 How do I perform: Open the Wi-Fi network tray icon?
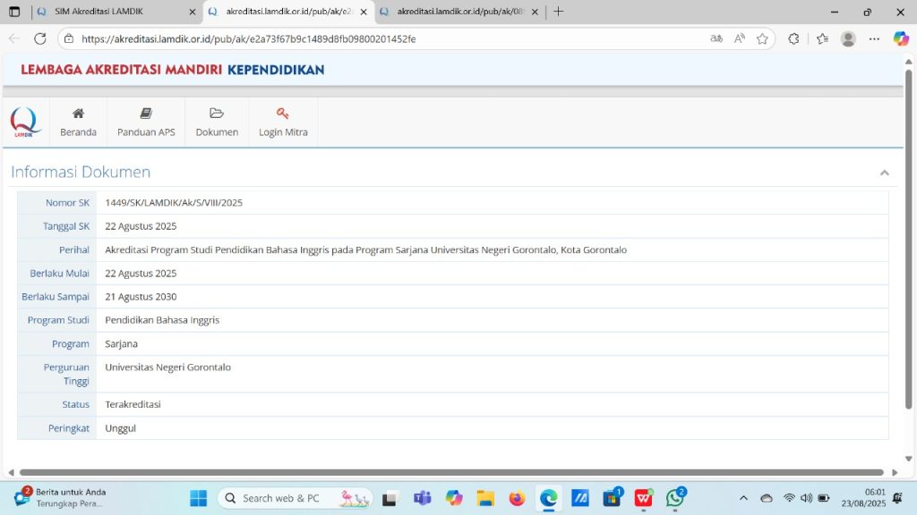coord(789,498)
